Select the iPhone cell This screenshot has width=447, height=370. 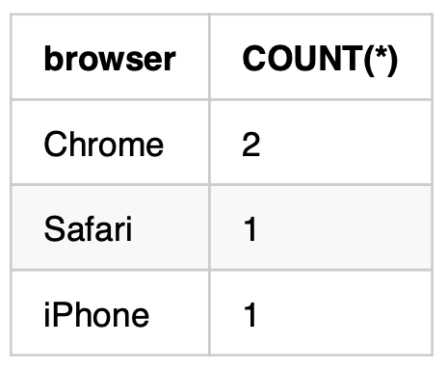click(110, 313)
